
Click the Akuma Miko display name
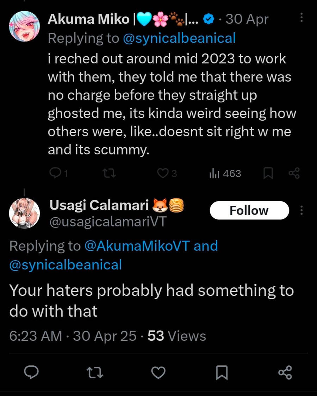click(89, 20)
